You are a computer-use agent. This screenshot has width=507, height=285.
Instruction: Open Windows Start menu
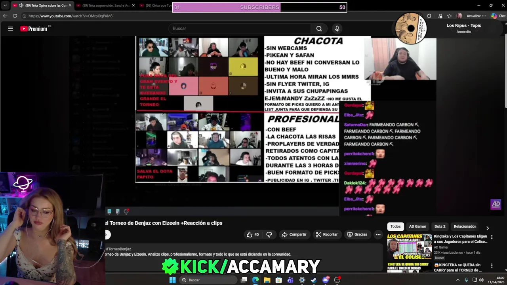[x=172, y=280]
